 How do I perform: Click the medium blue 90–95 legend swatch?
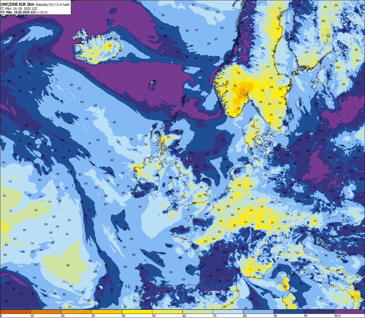coord(289,311)
